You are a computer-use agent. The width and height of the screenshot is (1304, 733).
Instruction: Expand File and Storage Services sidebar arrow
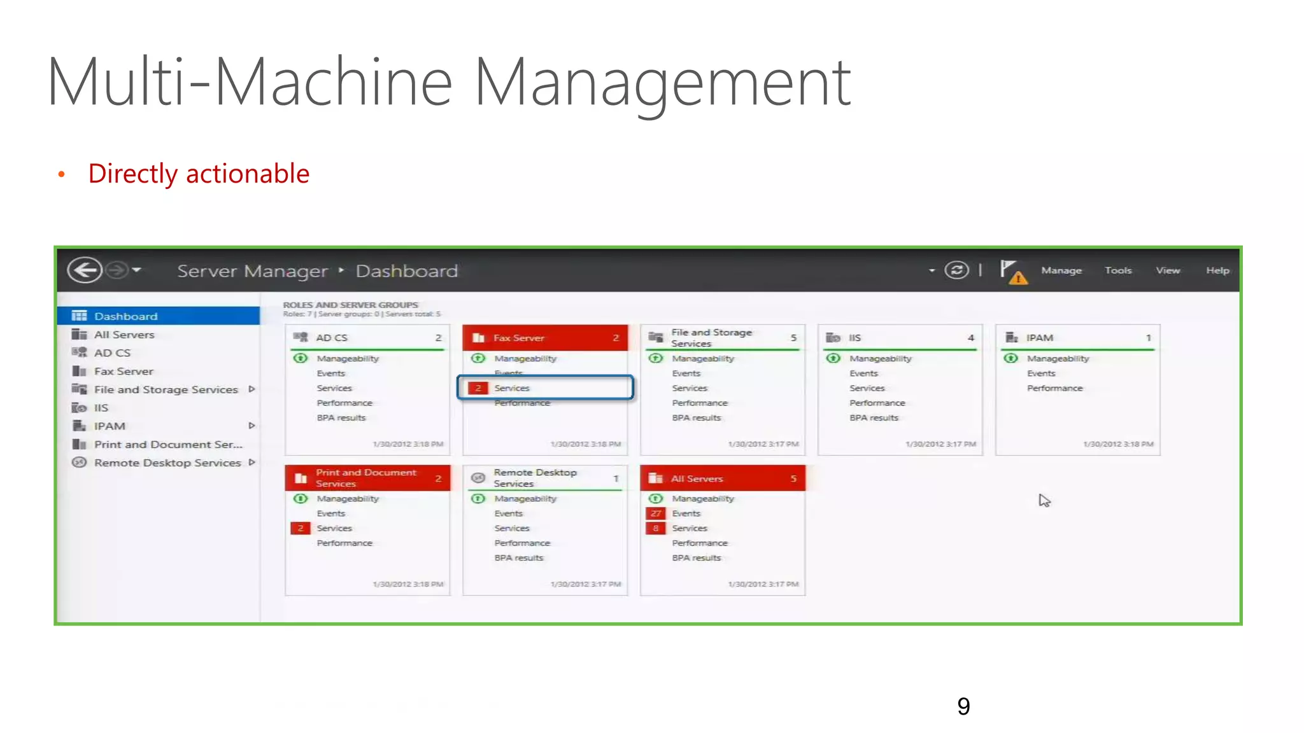point(252,389)
